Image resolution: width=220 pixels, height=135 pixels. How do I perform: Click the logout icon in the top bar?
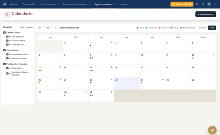[215, 4]
